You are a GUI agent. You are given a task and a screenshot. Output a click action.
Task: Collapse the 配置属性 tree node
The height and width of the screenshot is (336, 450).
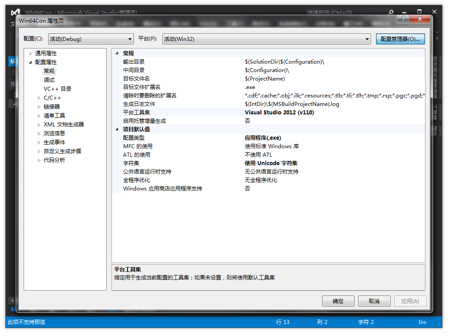pos(30,62)
